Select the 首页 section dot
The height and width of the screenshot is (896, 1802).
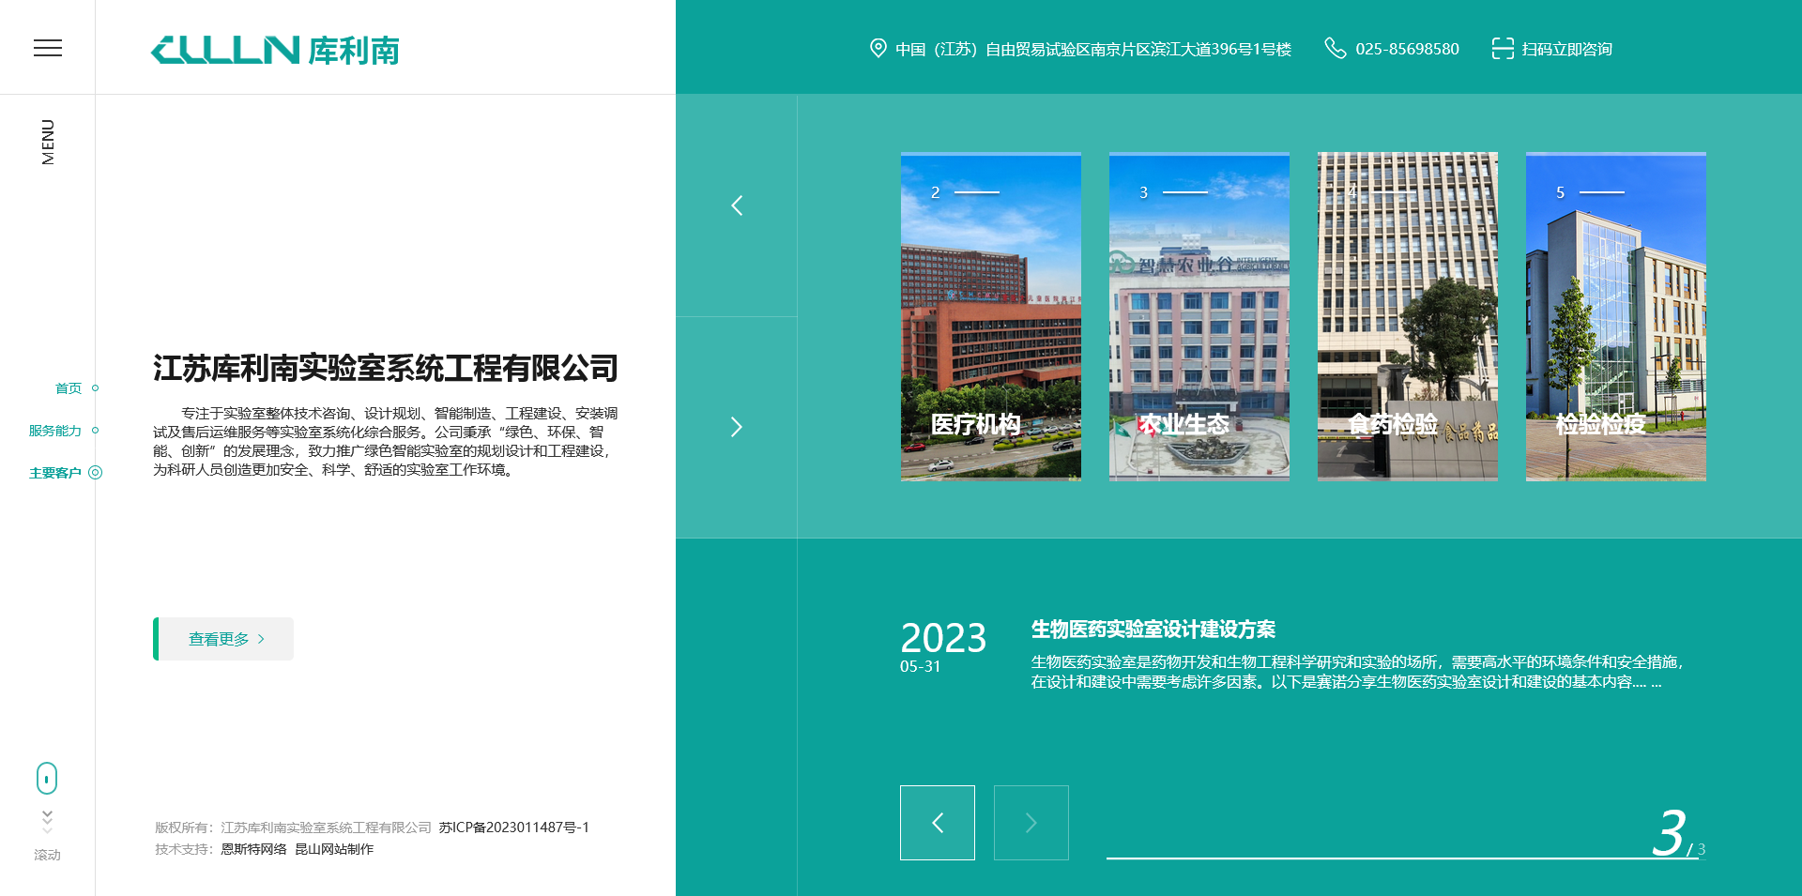tap(95, 388)
